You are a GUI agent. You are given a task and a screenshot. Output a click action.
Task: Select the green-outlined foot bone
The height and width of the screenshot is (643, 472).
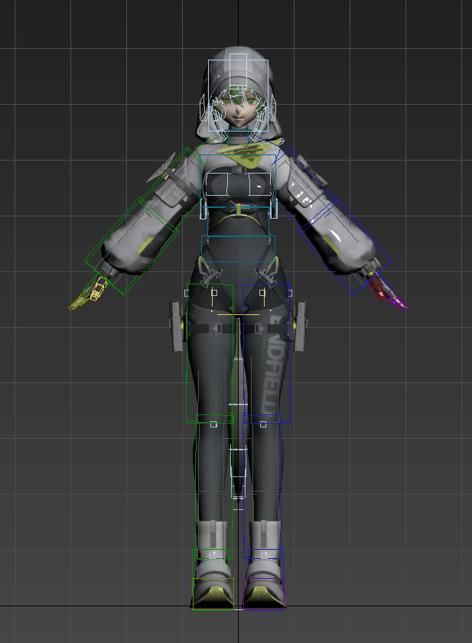(212, 593)
